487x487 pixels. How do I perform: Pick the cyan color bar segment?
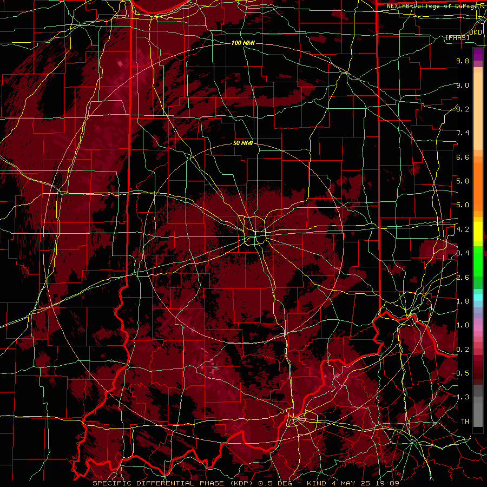[x=478, y=298]
